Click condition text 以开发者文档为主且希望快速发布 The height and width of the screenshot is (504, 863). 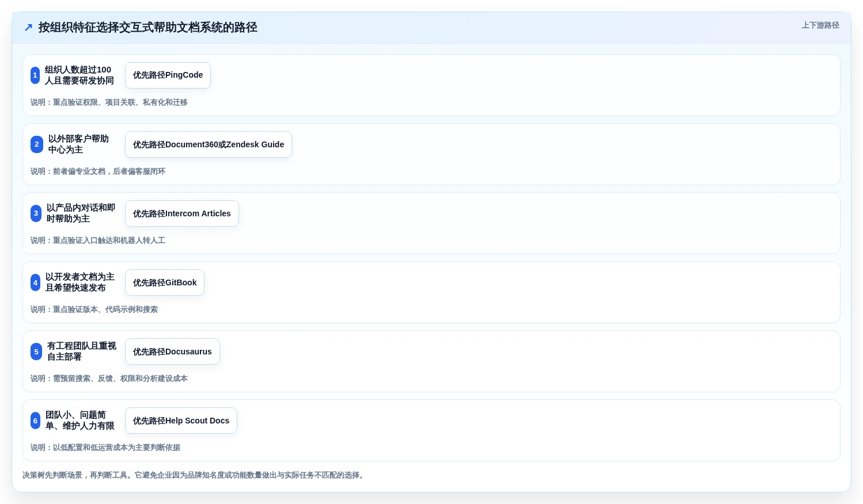[x=80, y=282]
